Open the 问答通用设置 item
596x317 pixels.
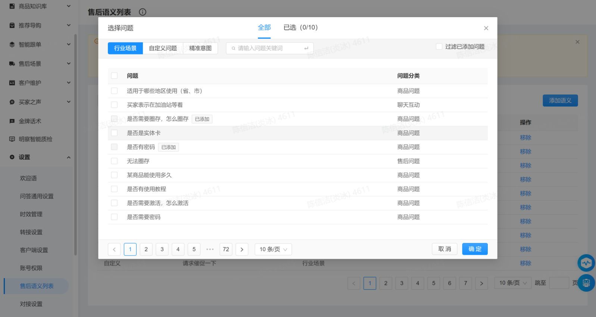(x=37, y=196)
